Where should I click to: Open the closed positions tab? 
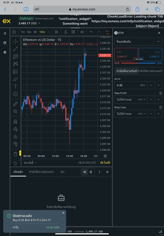[62, 172]
